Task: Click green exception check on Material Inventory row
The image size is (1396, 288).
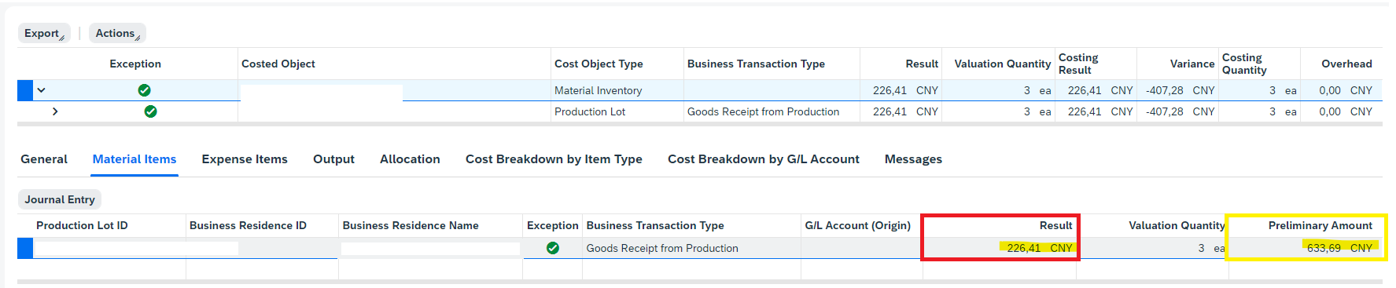Action: 144,90
